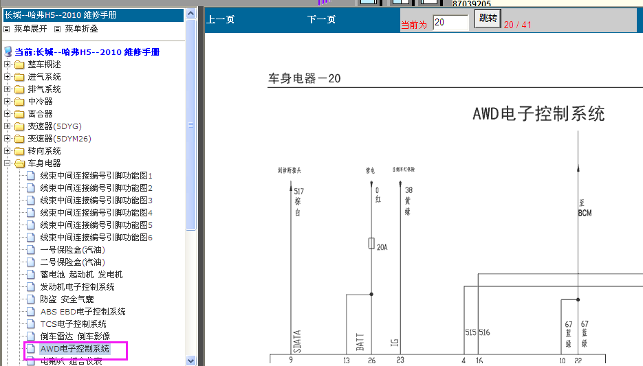Image resolution: width=643 pixels, height=366 pixels.
Task: Click page icon of 倒车雷达 倒车影像
Action: 31,336
